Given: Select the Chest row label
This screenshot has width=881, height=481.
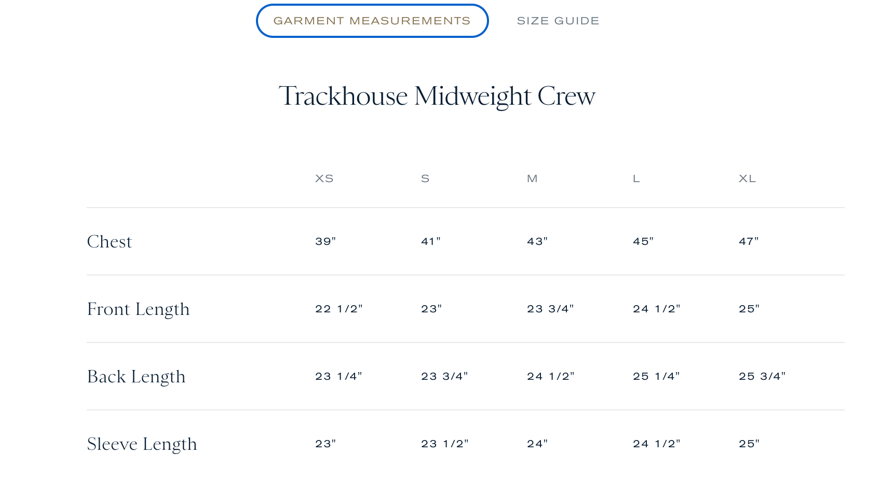Looking at the screenshot, I should point(110,241).
